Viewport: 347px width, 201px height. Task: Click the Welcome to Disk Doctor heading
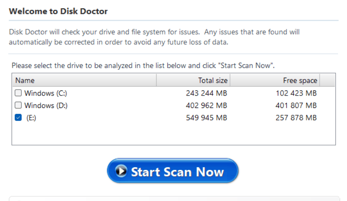pyautogui.click(x=58, y=12)
